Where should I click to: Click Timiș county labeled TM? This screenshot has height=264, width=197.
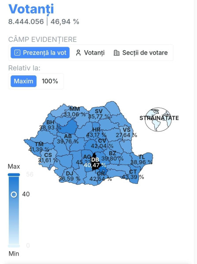tap(39, 147)
